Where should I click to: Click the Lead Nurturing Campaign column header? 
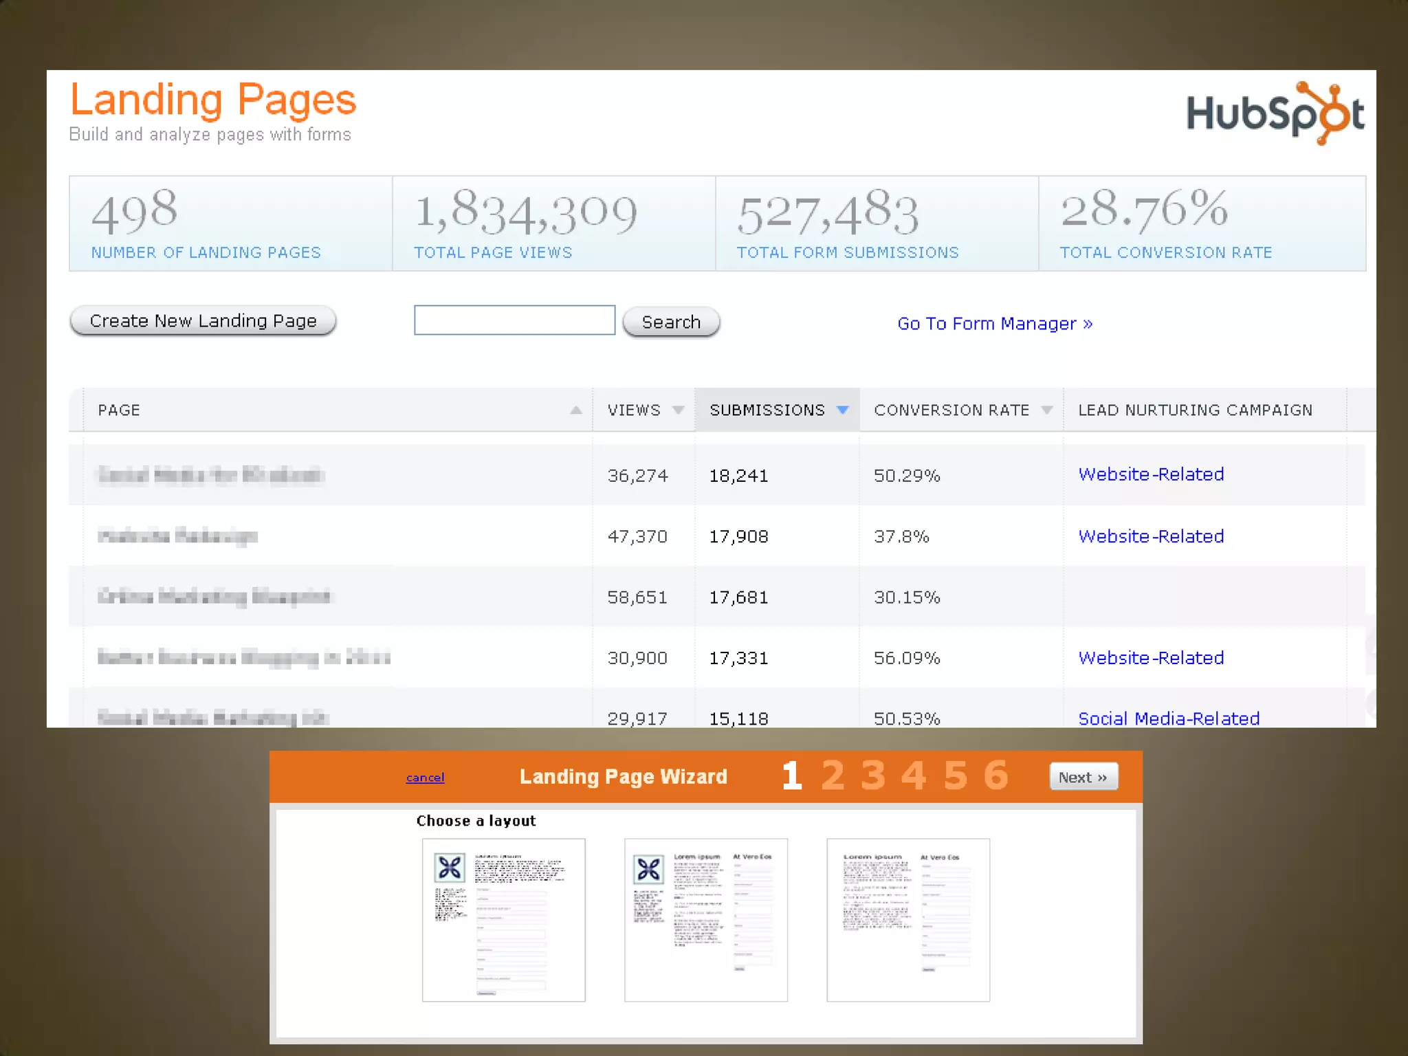[1195, 410]
